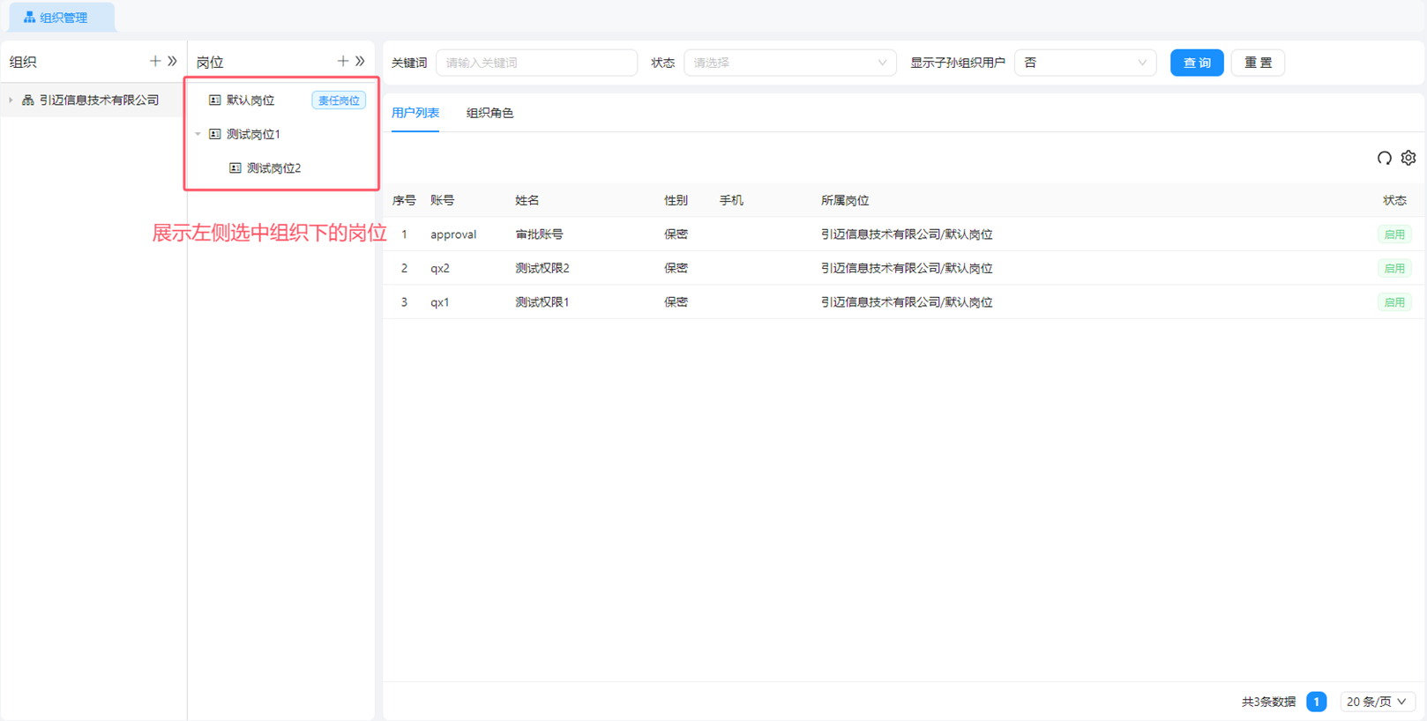
Task: Open table column settings gear
Action: point(1408,158)
